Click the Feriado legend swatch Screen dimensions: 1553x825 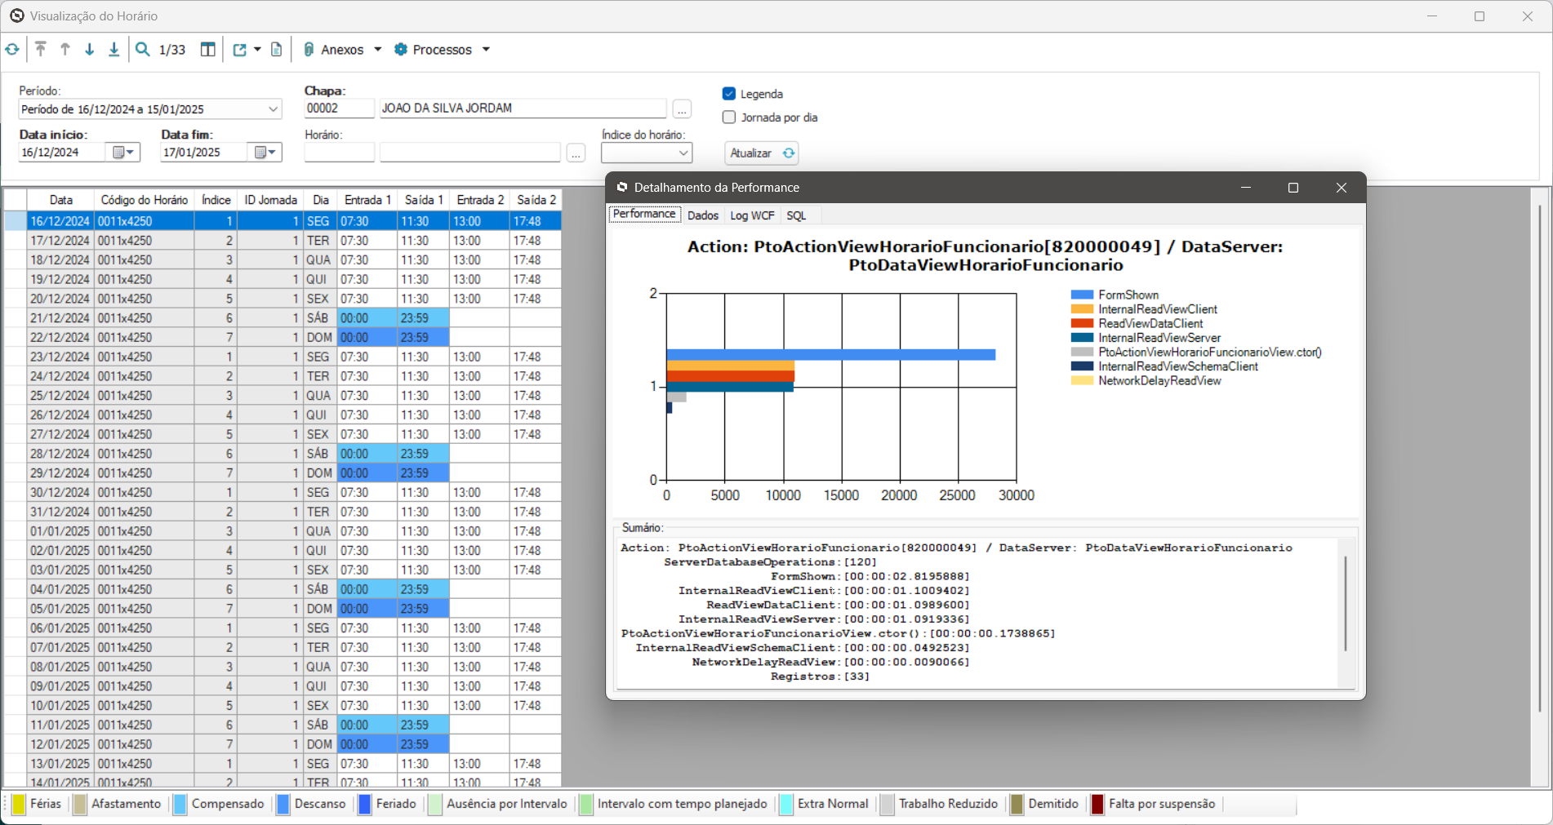tap(365, 805)
